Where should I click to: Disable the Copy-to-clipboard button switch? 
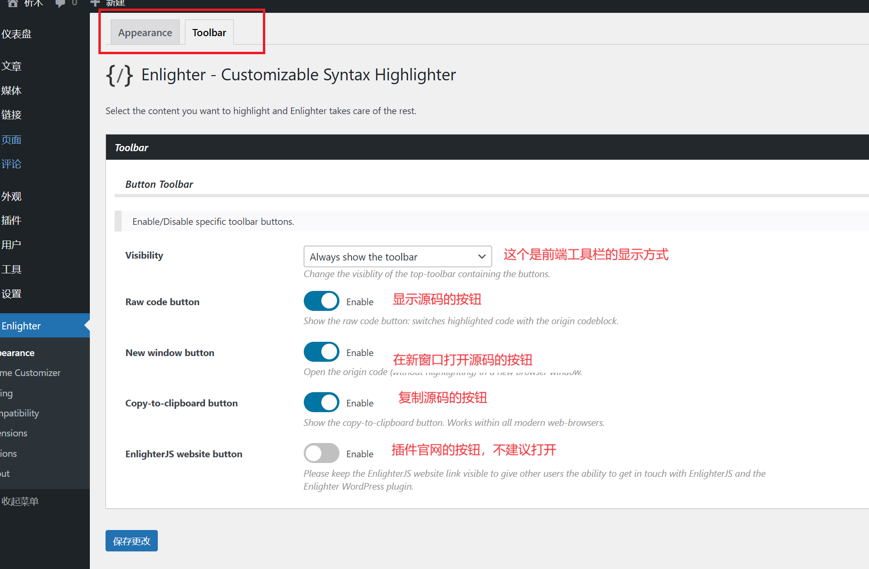(321, 402)
